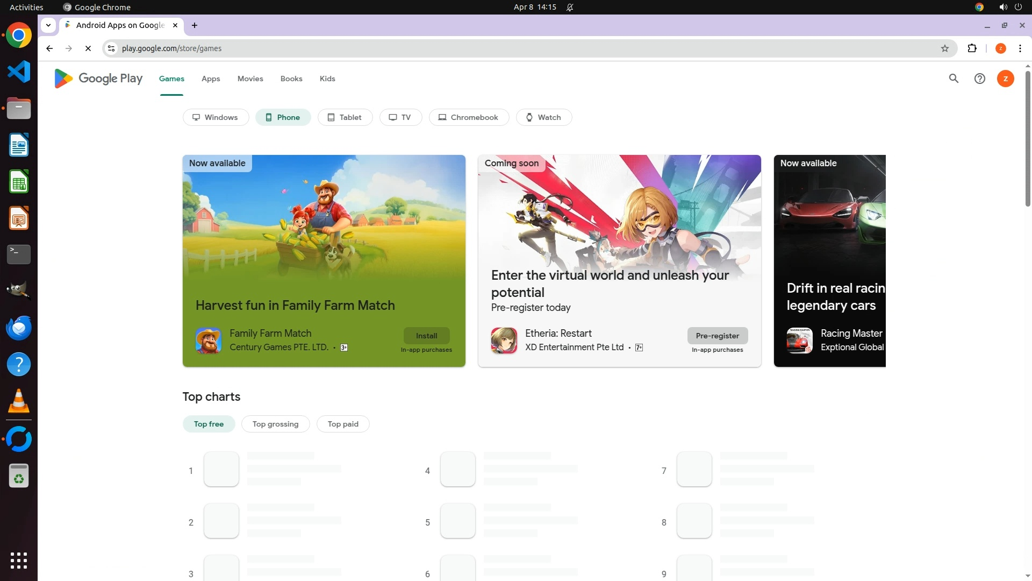Open the Chrome three-dot menu
1032x581 pixels.
click(x=1020, y=48)
